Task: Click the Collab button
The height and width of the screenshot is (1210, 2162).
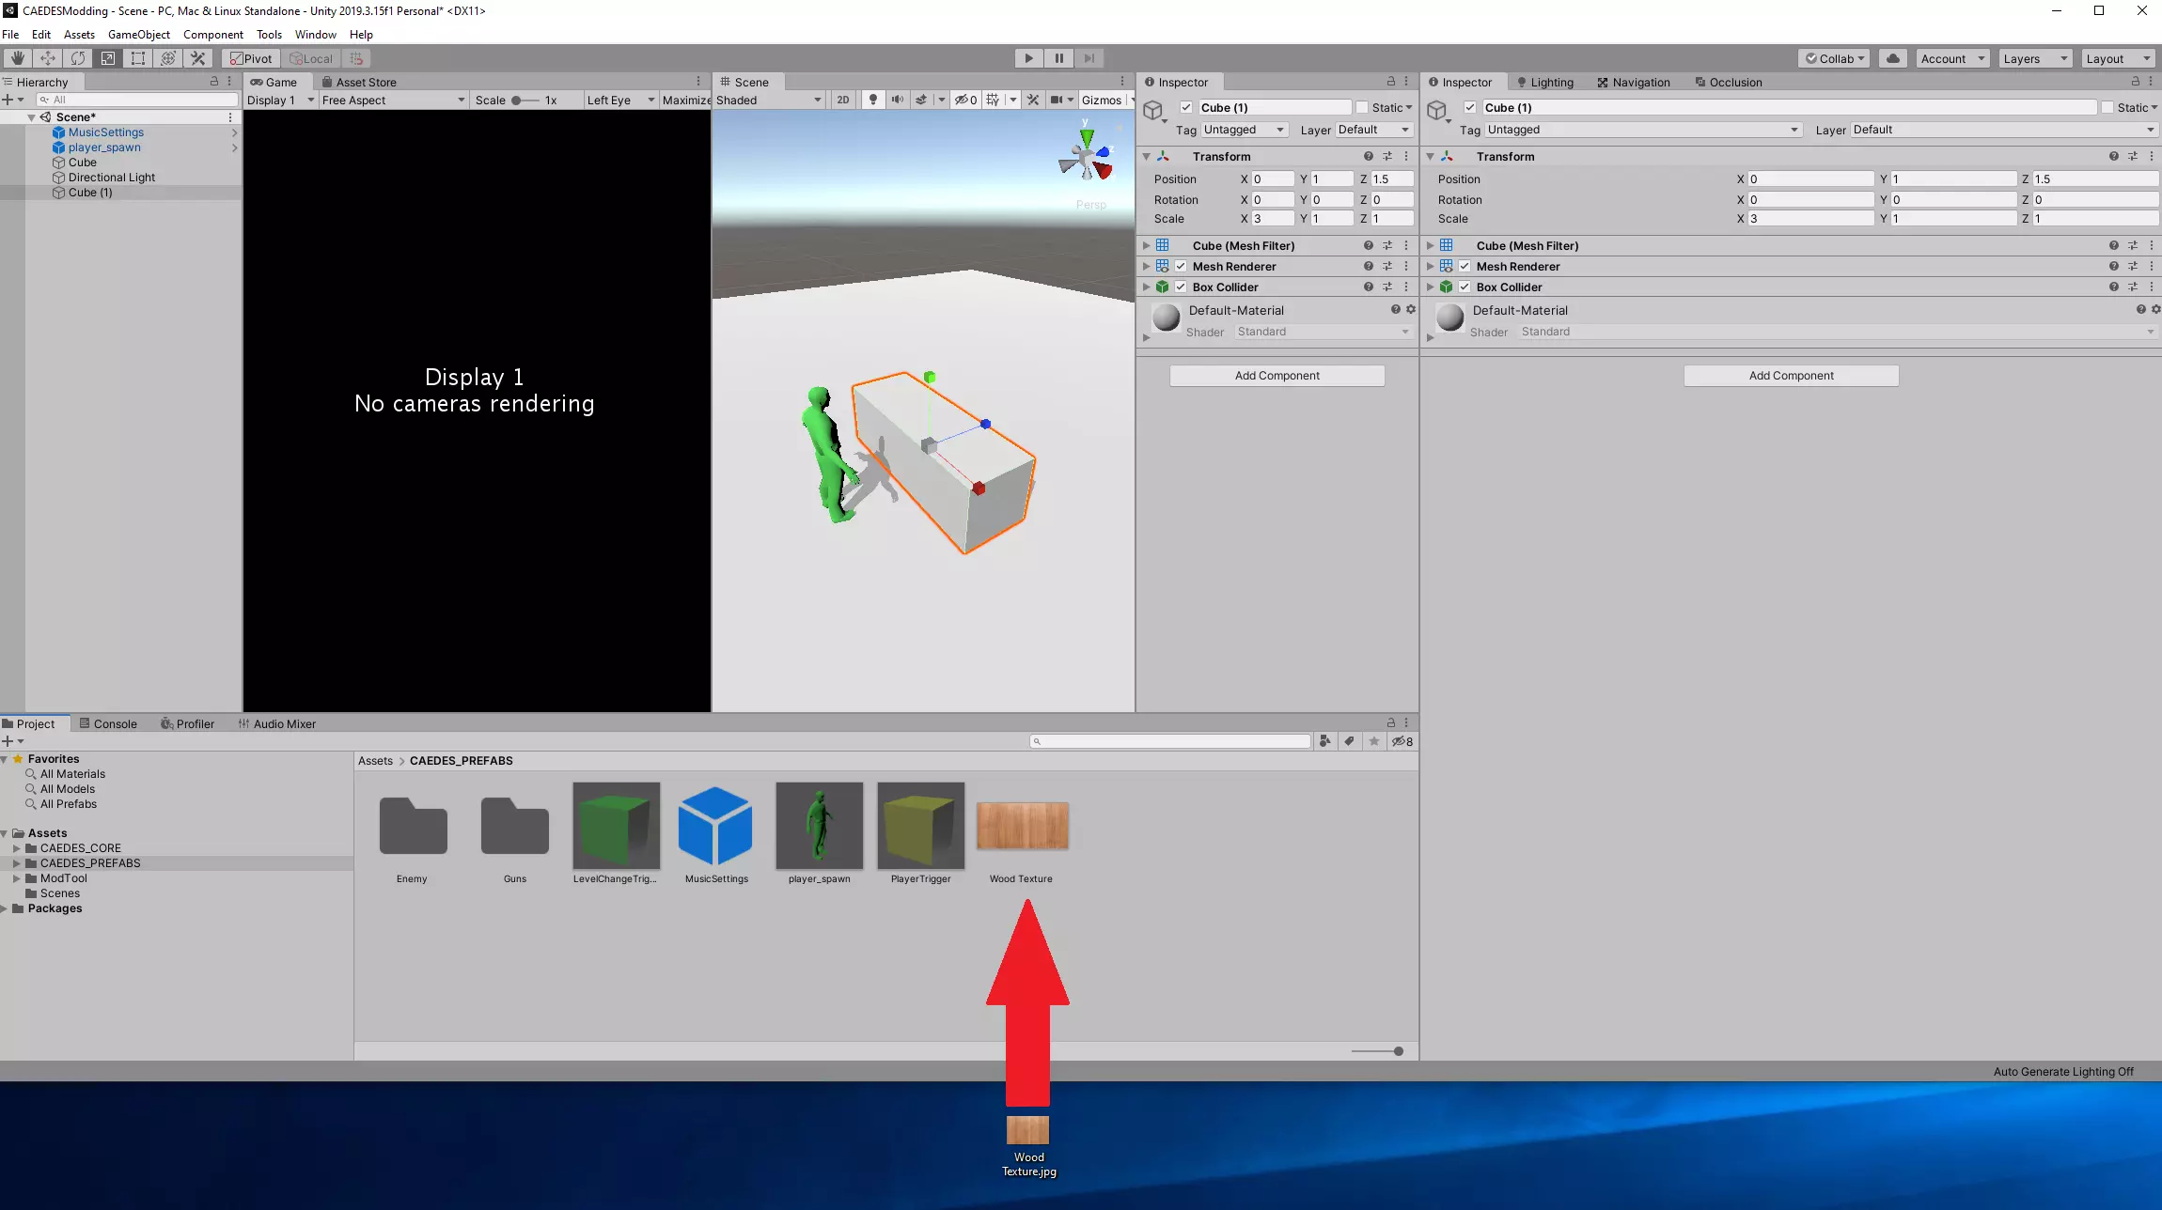Action: pyautogui.click(x=1833, y=58)
